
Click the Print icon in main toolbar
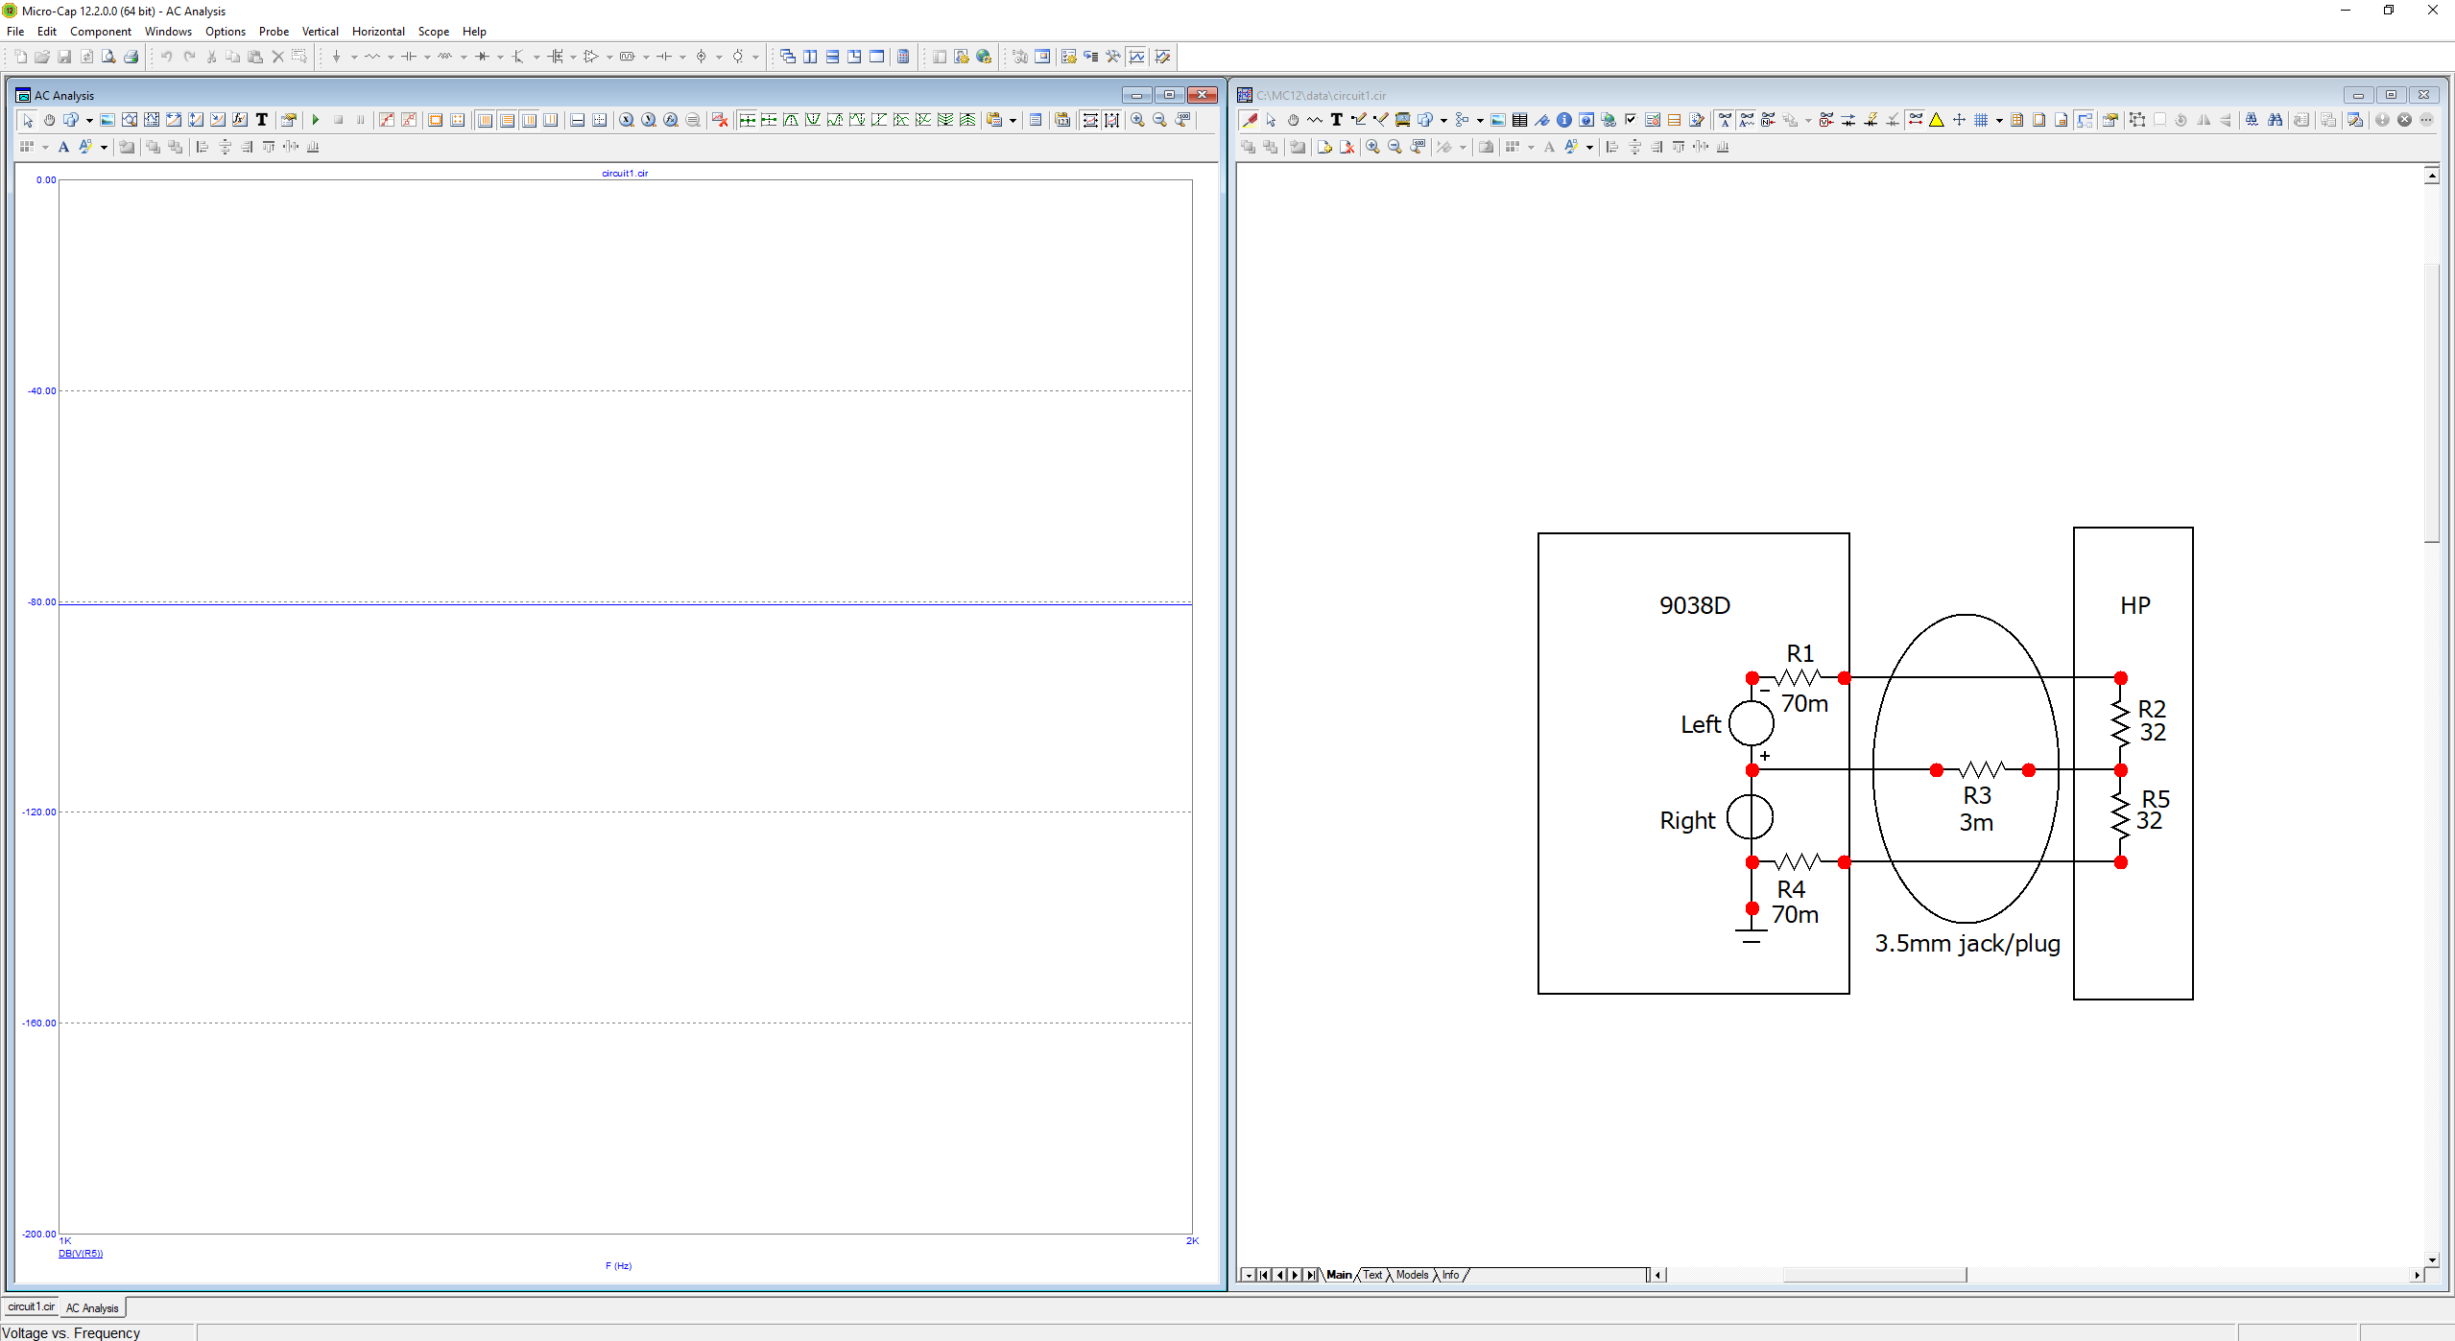pyautogui.click(x=131, y=57)
